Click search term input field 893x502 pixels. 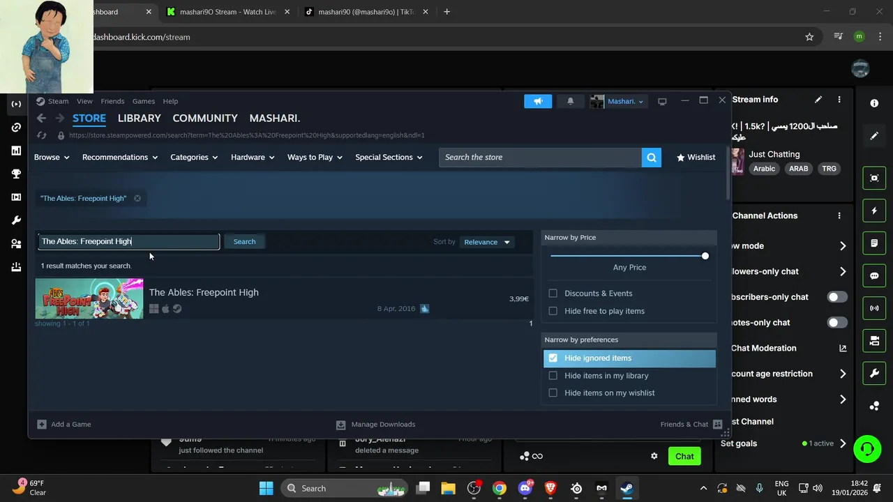pos(129,242)
